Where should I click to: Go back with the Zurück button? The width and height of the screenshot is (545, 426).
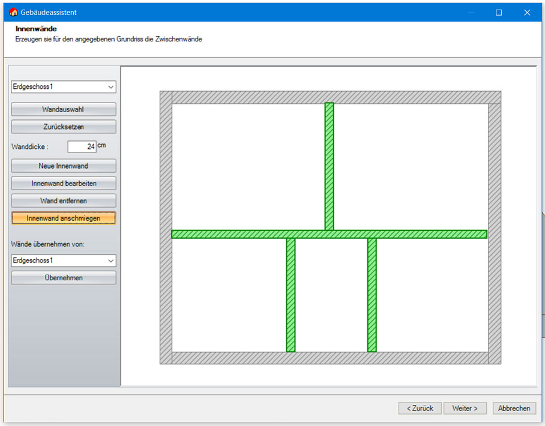[x=420, y=408]
